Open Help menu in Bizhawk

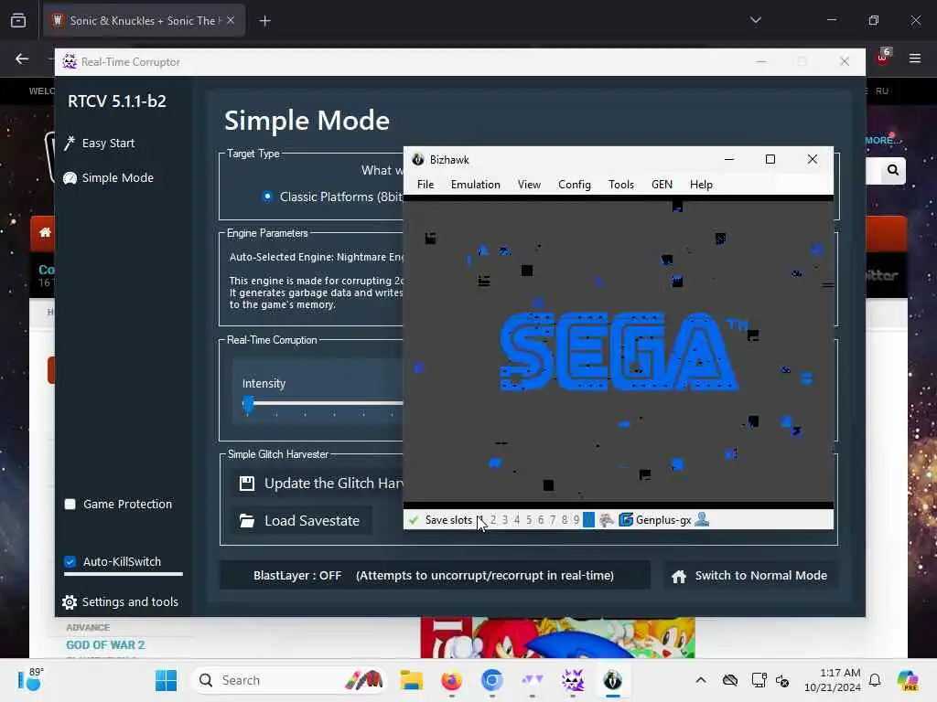point(701,185)
